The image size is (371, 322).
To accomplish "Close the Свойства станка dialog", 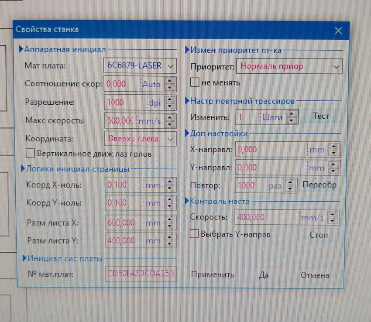I will [x=338, y=31].
